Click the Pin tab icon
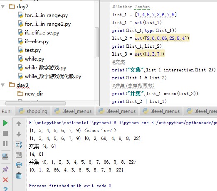Image resolution: width=217 pixels, height=191 pixels. tap(5, 169)
